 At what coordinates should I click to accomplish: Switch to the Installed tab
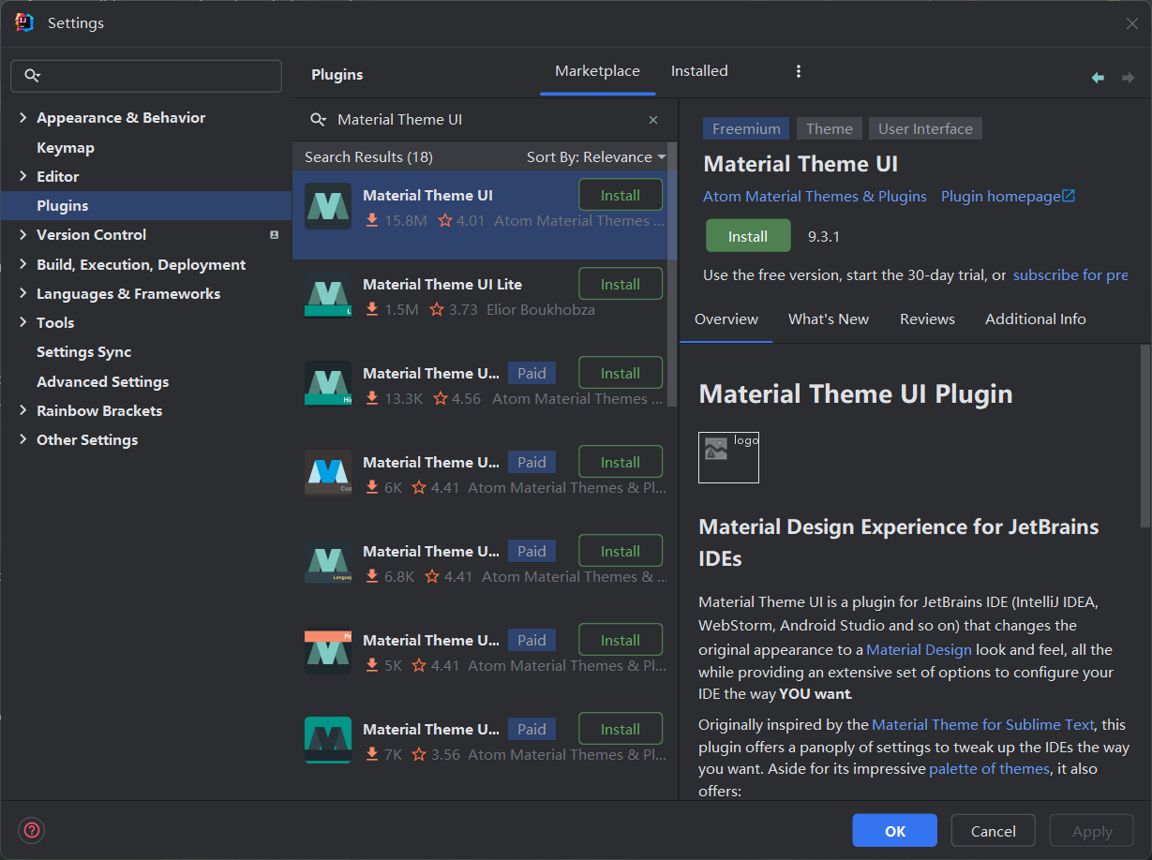699,71
